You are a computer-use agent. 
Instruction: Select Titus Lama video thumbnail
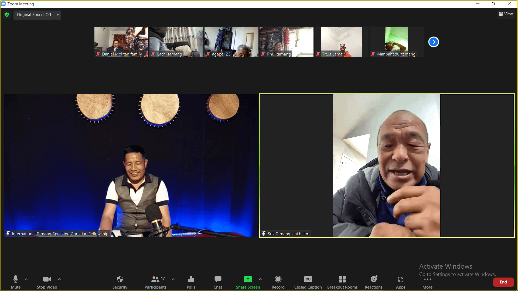[342, 42]
